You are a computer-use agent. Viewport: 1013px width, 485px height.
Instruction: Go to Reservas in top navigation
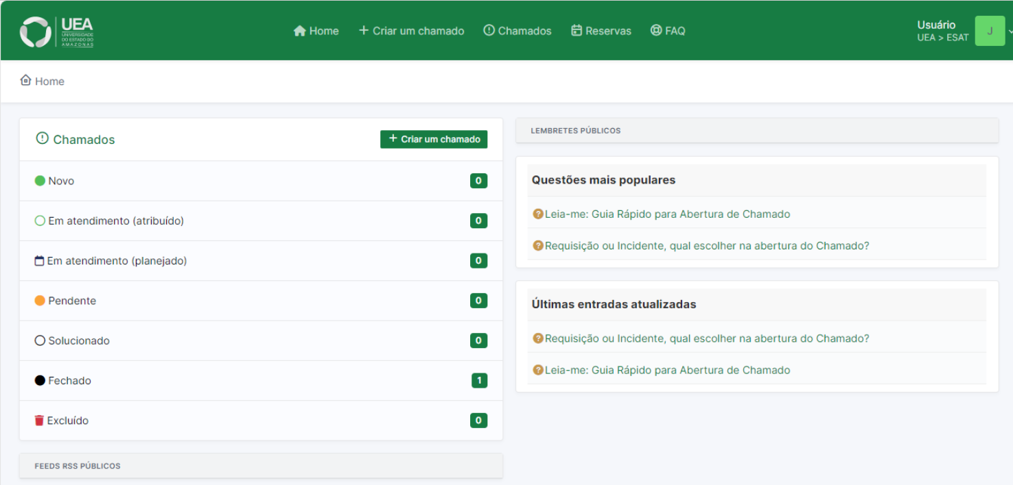coord(601,31)
